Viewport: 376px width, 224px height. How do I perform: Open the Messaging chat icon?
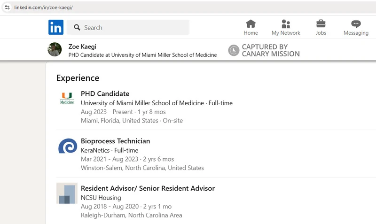tap(356, 24)
